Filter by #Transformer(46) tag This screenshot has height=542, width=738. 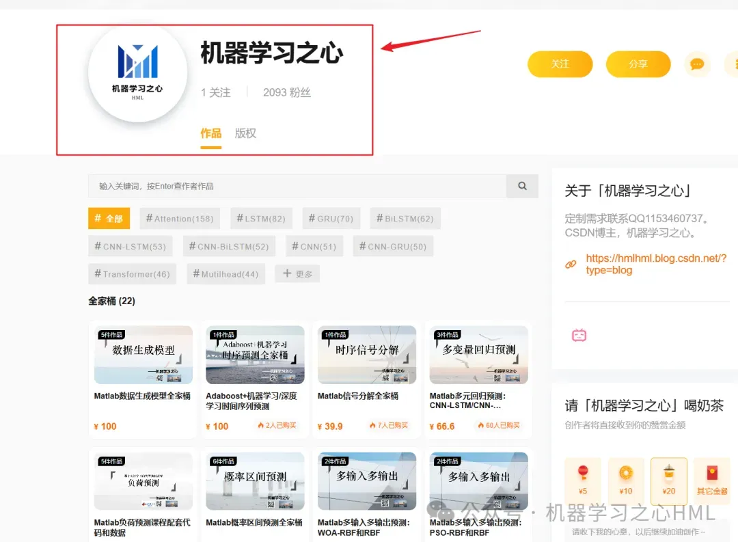coord(133,273)
